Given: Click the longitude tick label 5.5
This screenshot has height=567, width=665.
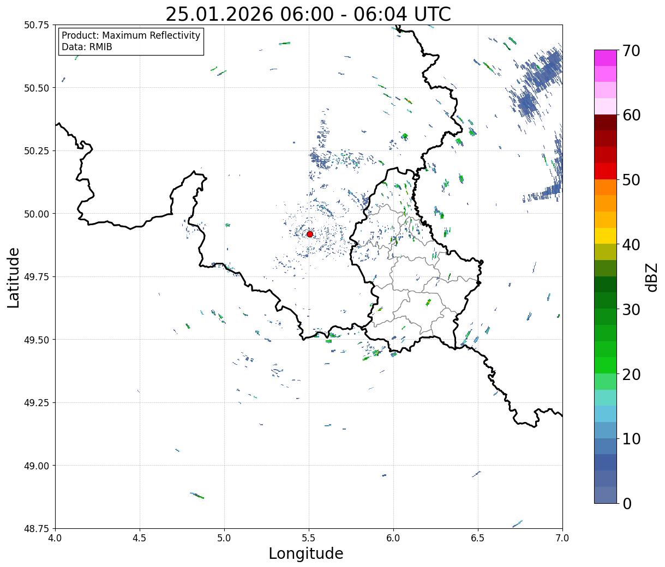Looking at the screenshot, I should pos(309,538).
